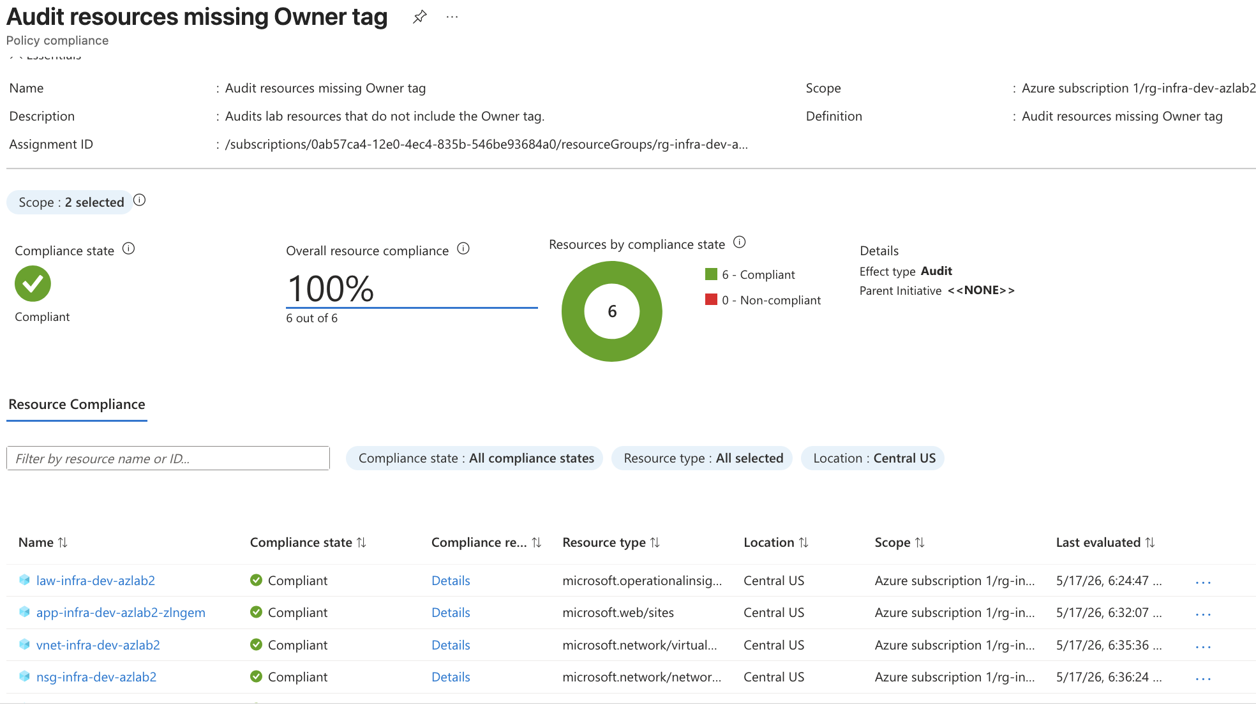Click compliant check icon in nsg-infra row

click(256, 676)
